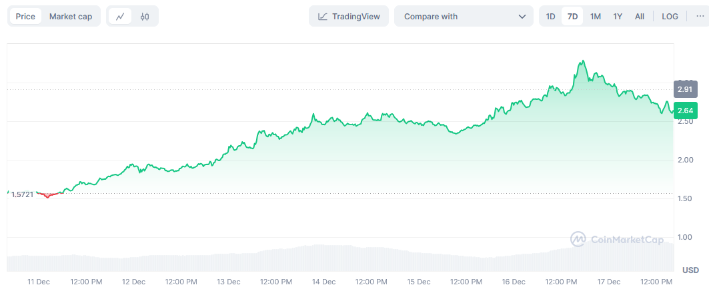
Task: Switch to candlestick chart view
Action: pos(145,17)
